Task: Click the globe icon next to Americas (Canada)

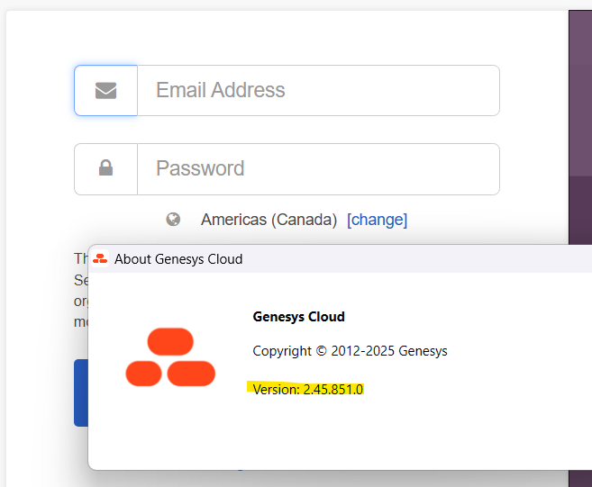Action: [173, 219]
